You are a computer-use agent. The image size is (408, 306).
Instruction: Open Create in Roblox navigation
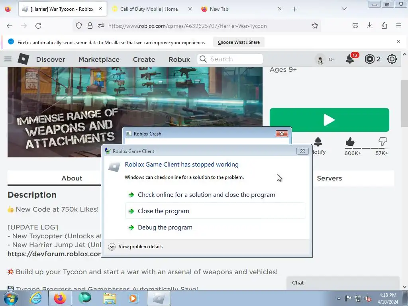(144, 59)
